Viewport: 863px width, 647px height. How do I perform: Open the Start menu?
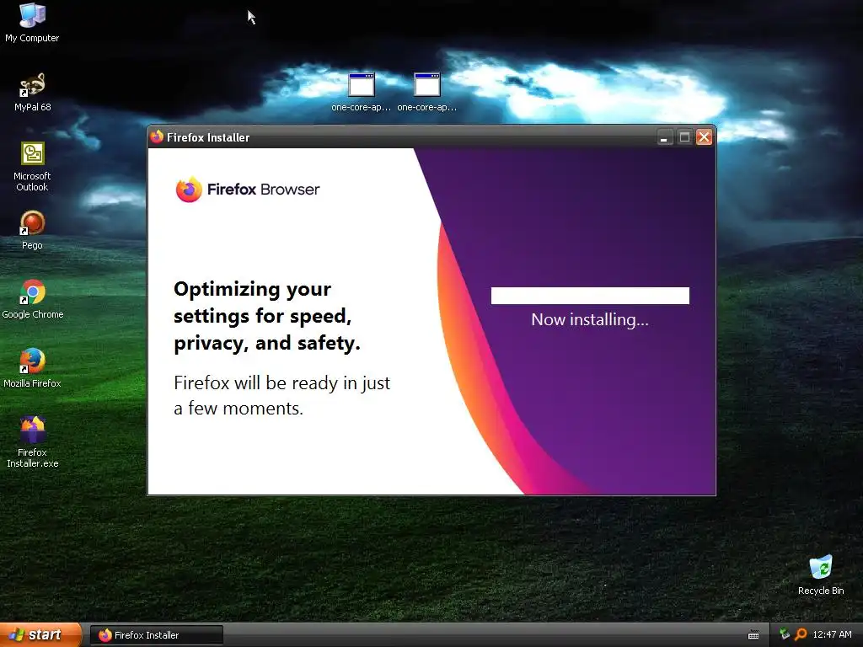coord(40,635)
